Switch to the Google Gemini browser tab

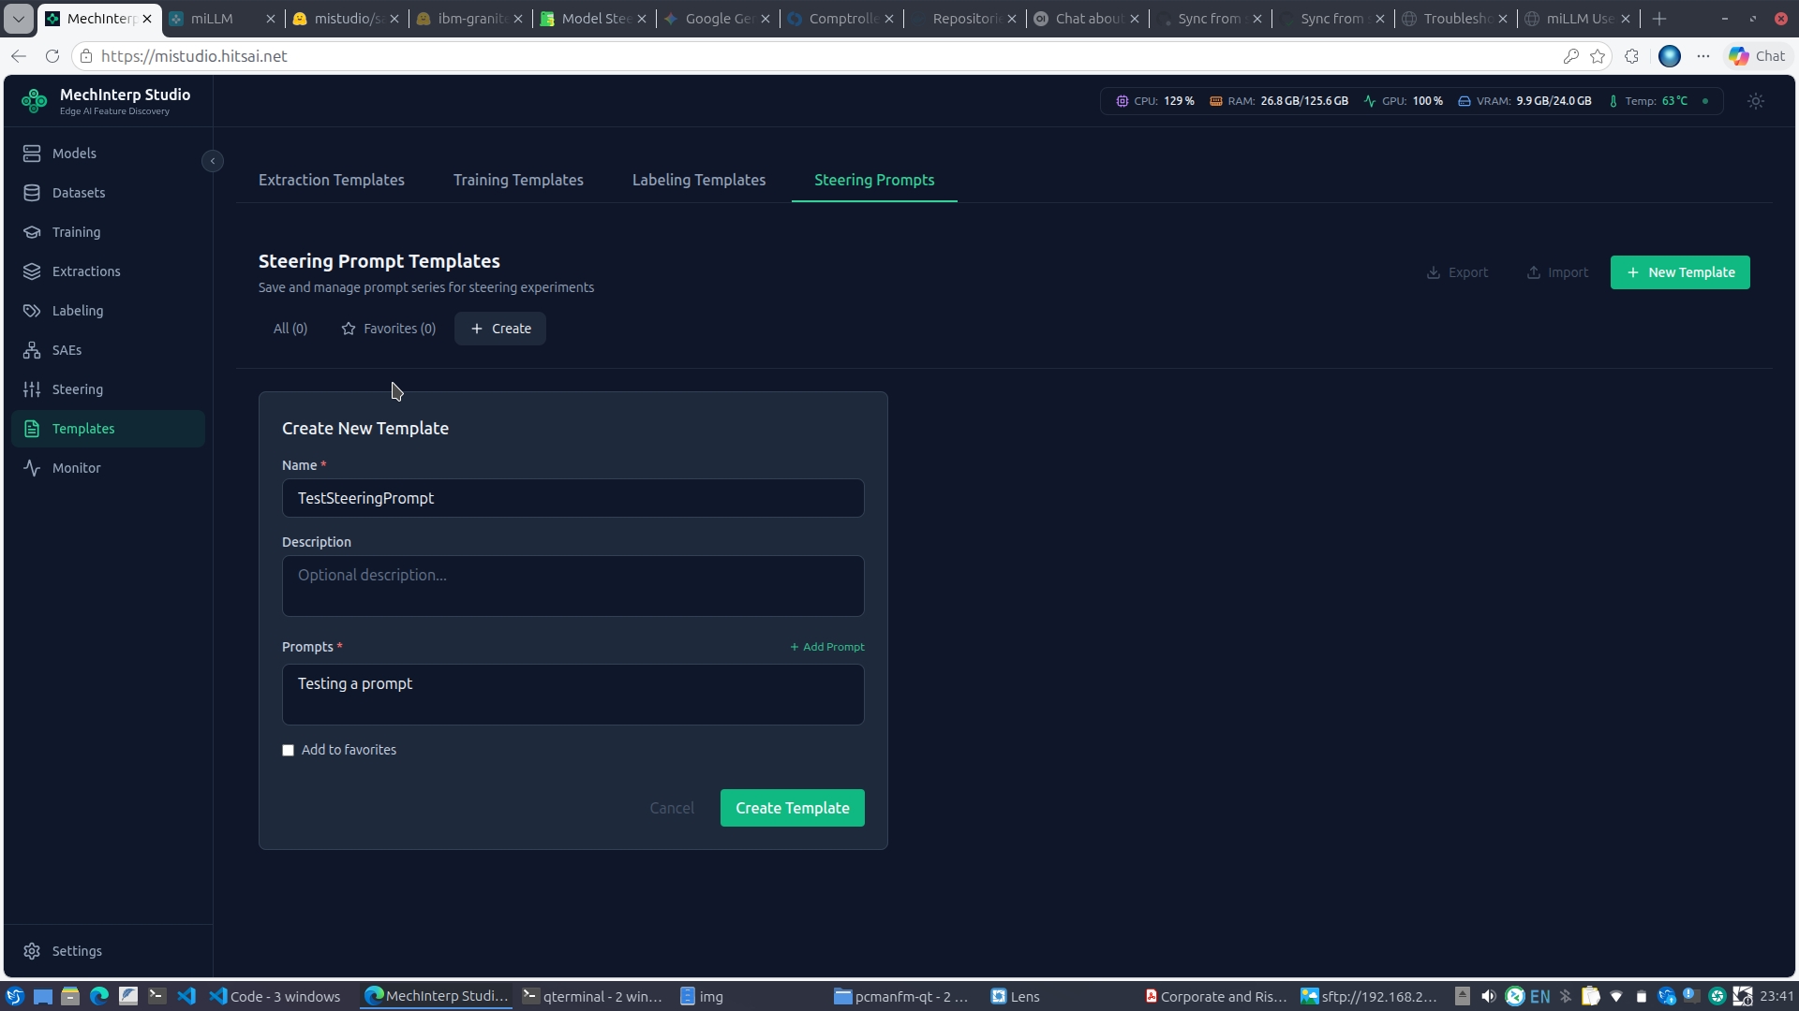tap(719, 19)
